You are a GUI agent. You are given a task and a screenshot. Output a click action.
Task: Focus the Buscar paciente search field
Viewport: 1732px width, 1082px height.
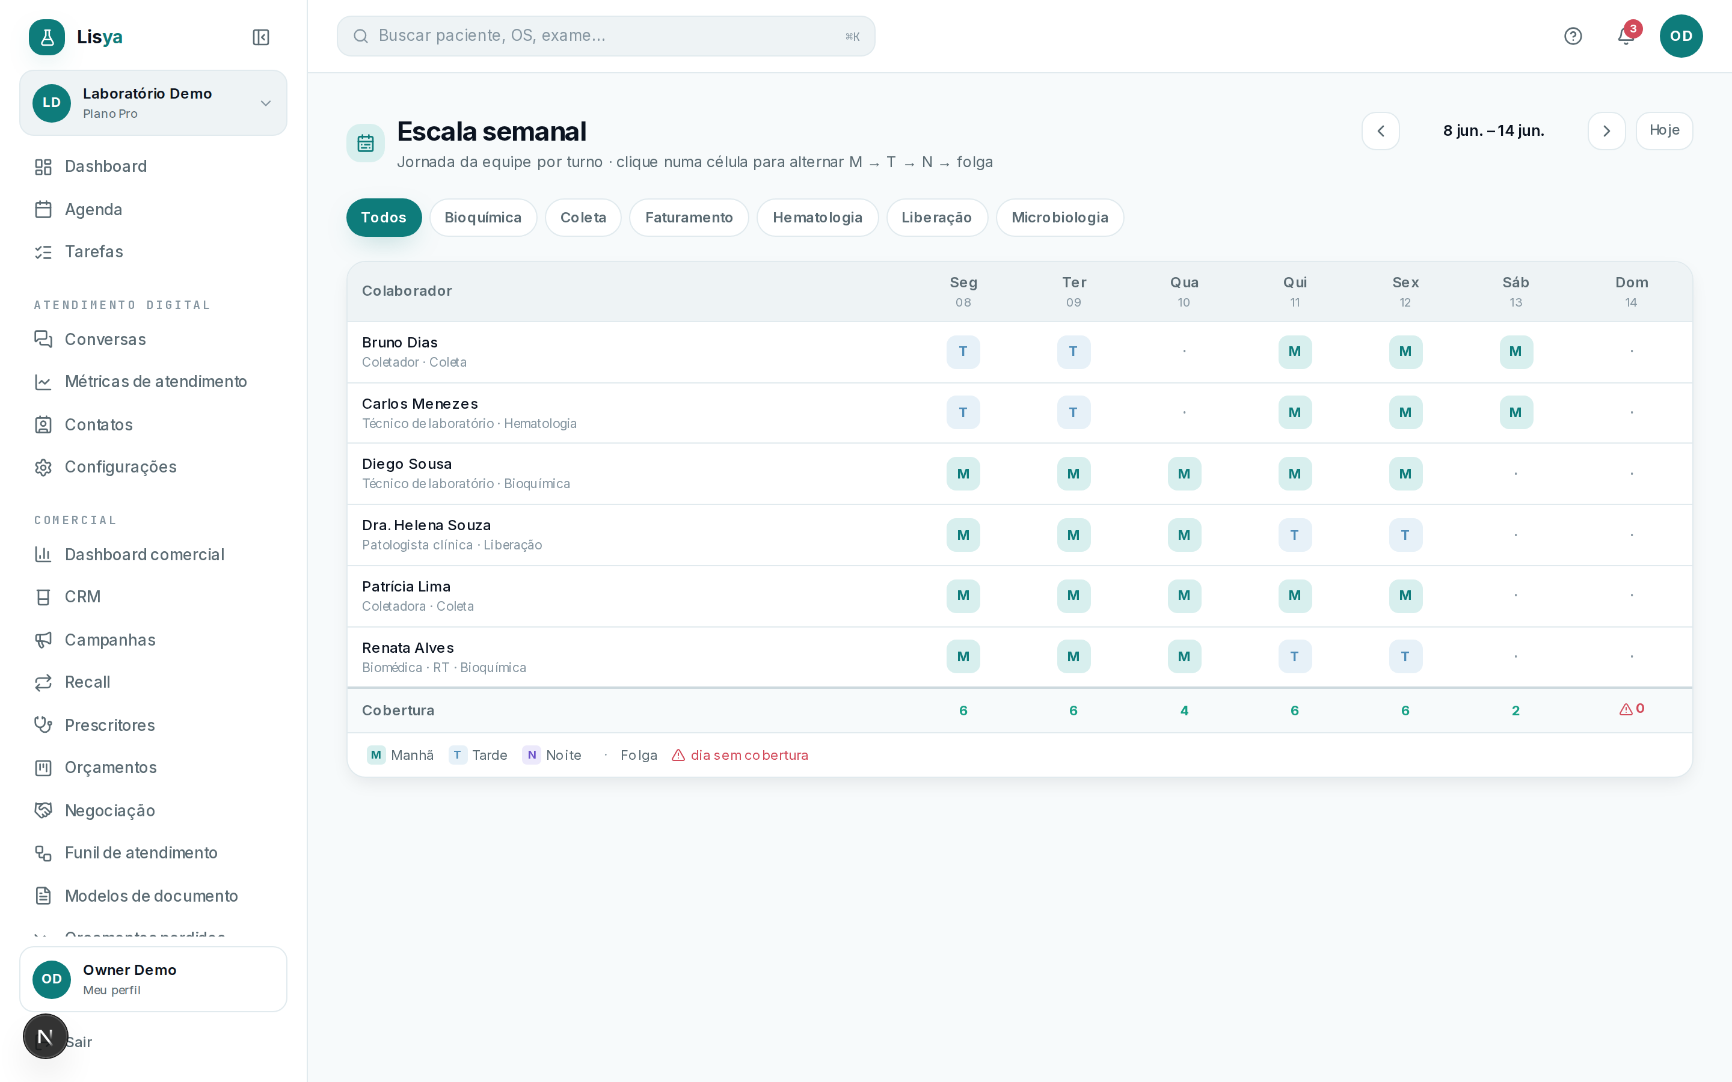point(606,36)
